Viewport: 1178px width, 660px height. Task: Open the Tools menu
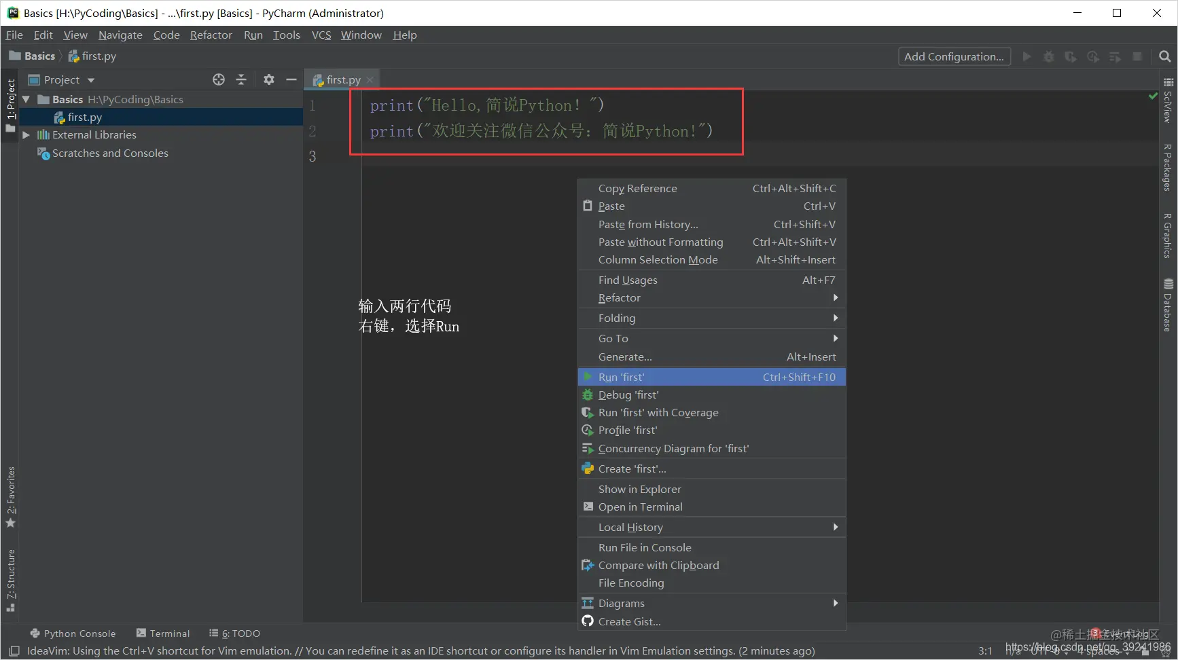(286, 35)
